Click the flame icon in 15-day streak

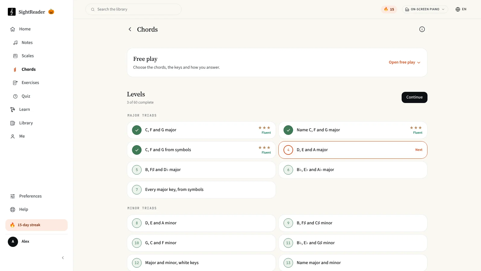[x=12, y=225]
